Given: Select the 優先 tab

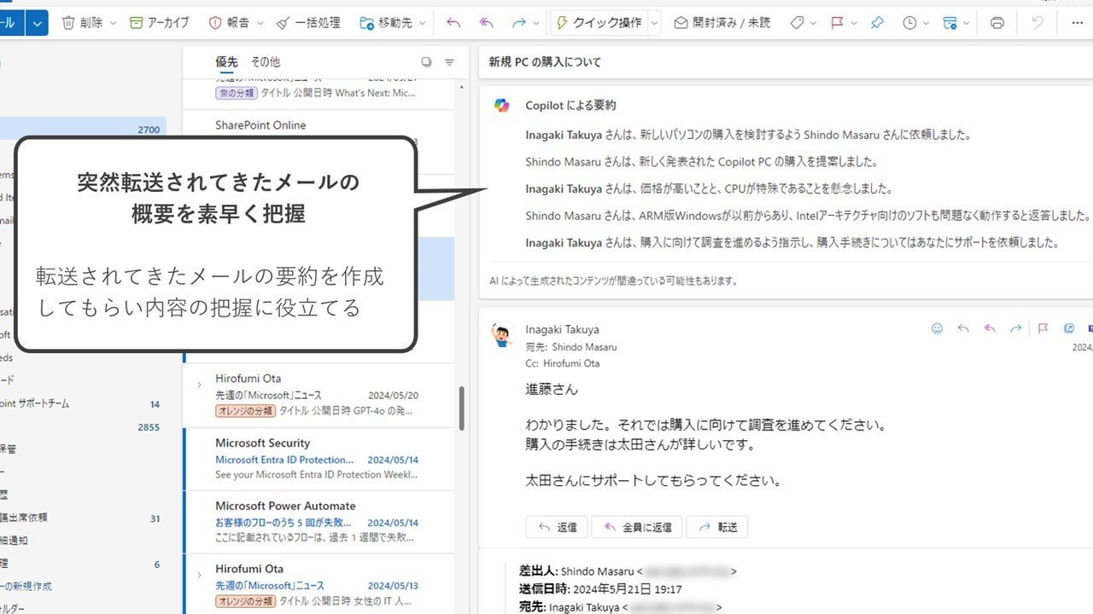Looking at the screenshot, I should (226, 62).
